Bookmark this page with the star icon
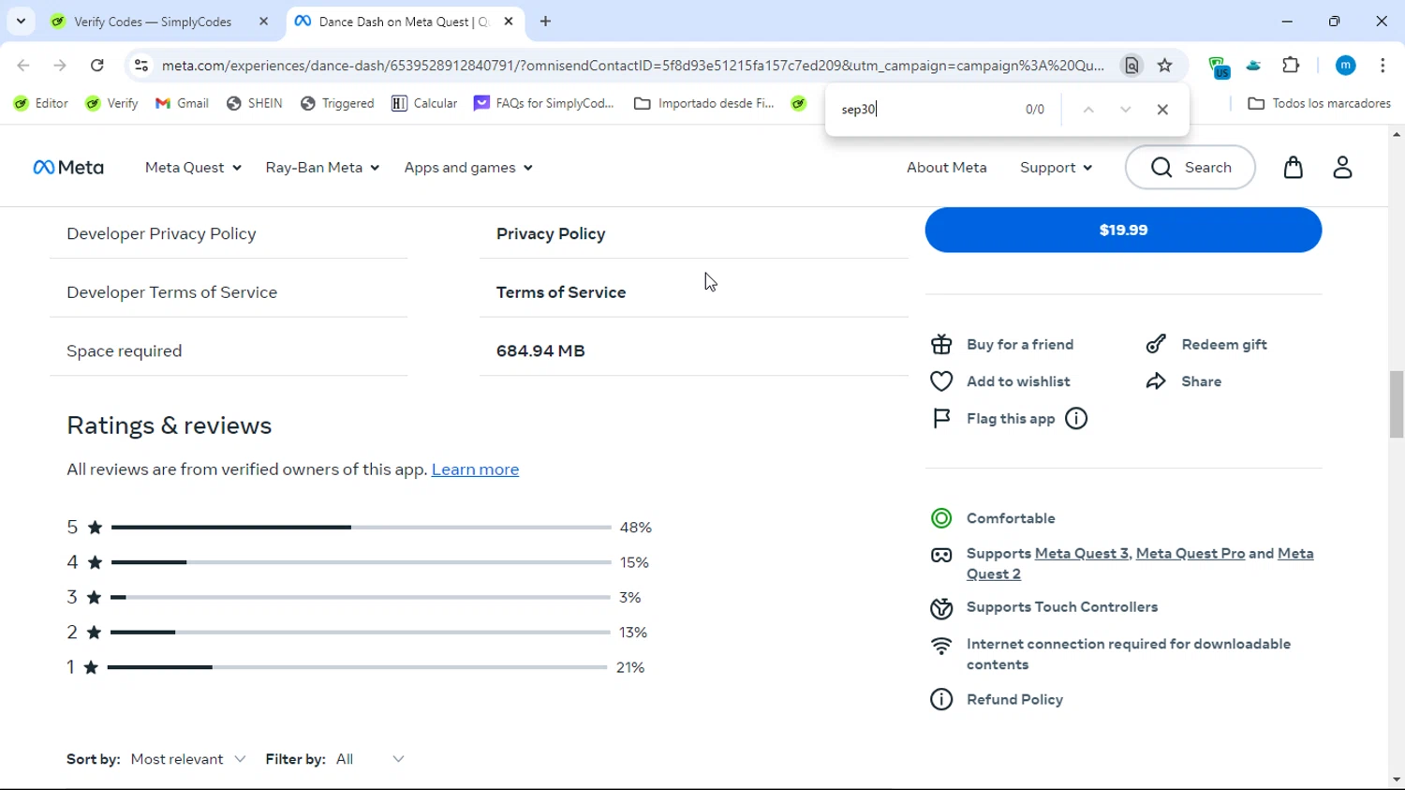 [x=1165, y=66]
